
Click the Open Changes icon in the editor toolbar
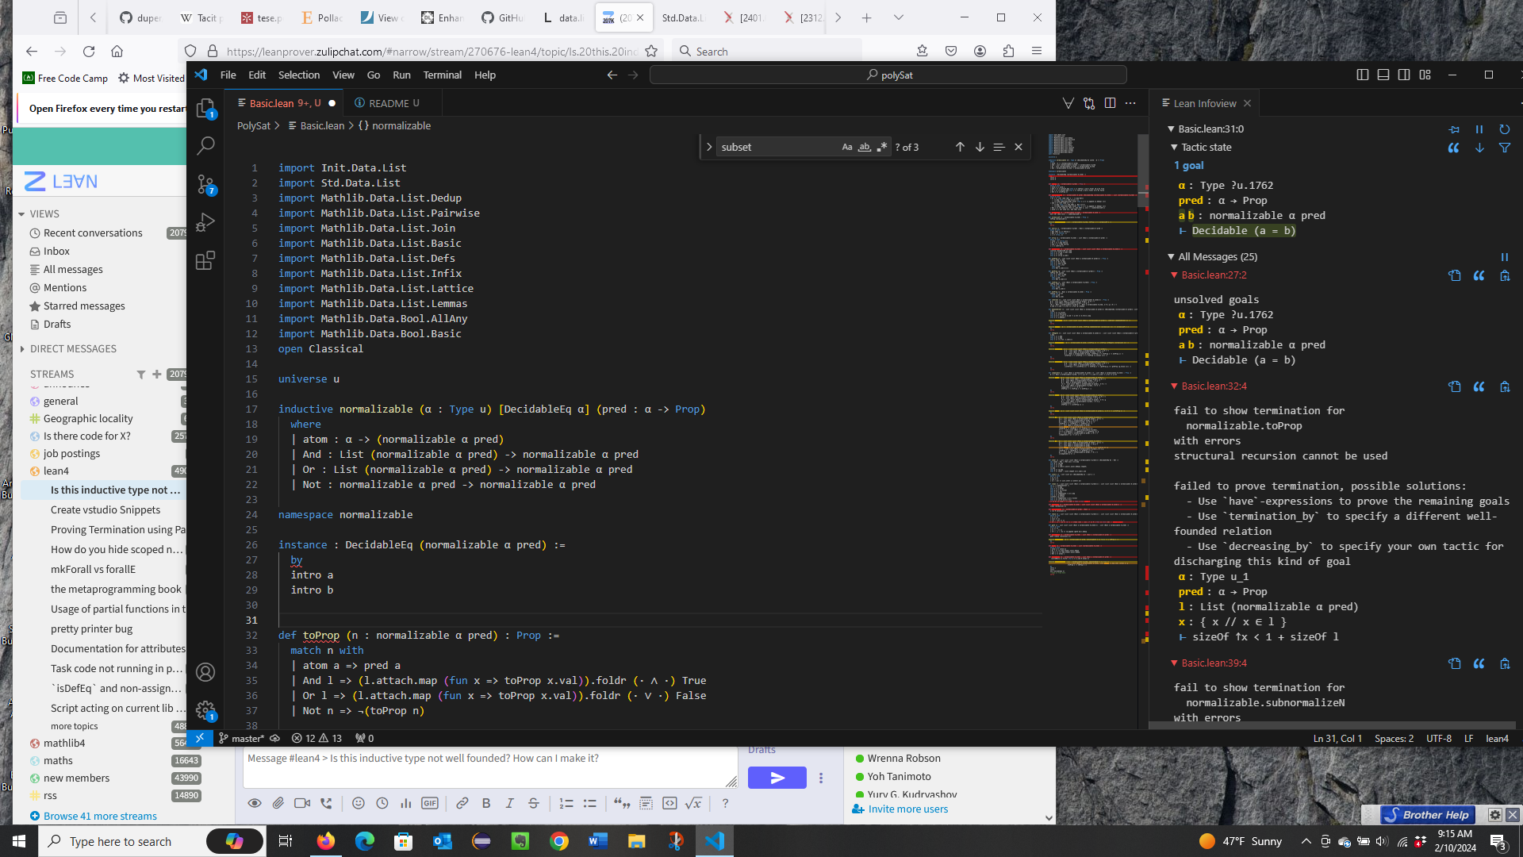(1089, 103)
